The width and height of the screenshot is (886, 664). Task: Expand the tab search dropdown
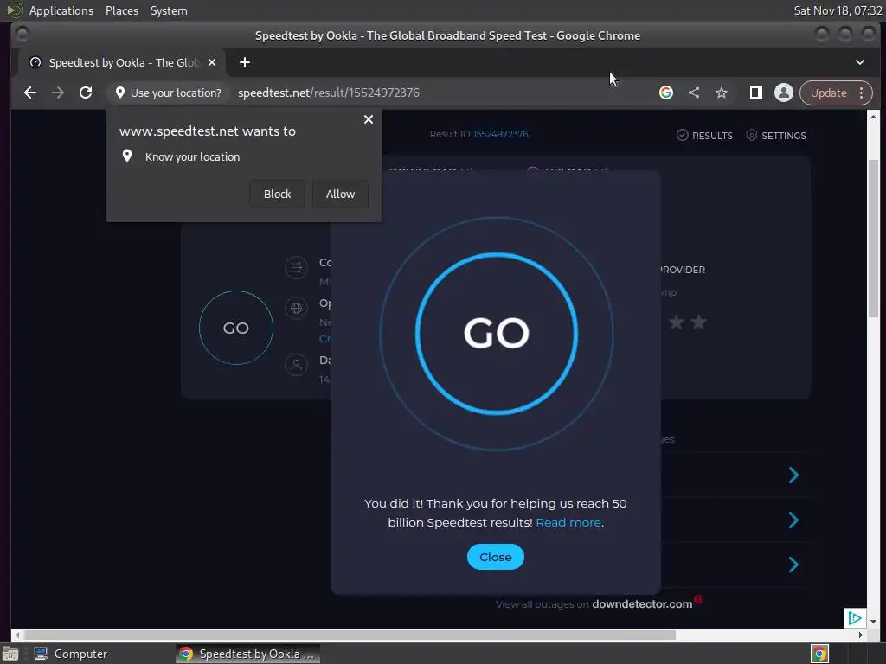[859, 62]
